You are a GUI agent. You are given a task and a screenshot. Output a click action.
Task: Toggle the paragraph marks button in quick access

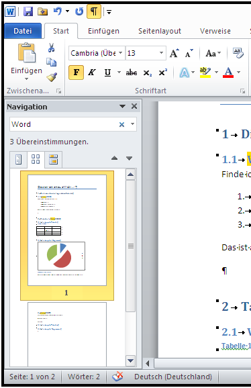[94, 11]
